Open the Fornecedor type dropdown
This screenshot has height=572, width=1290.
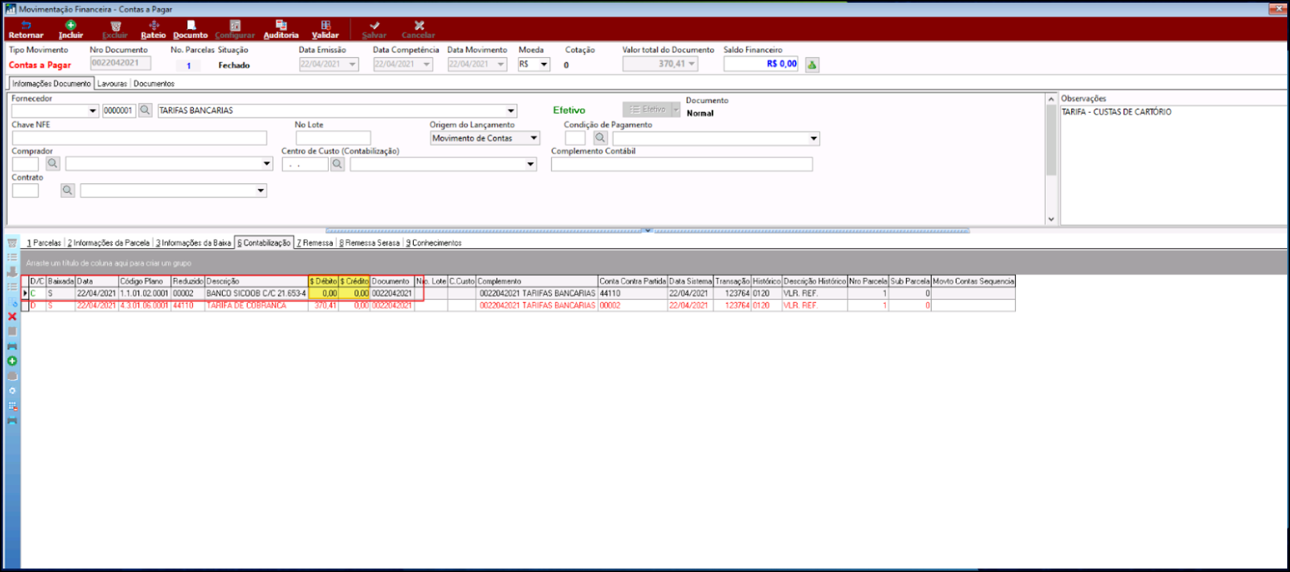(x=93, y=111)
